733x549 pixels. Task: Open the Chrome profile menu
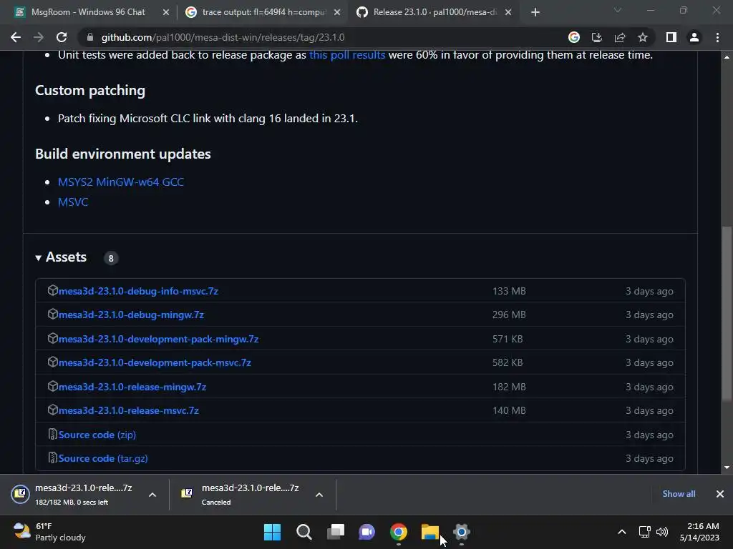(694, 37)
